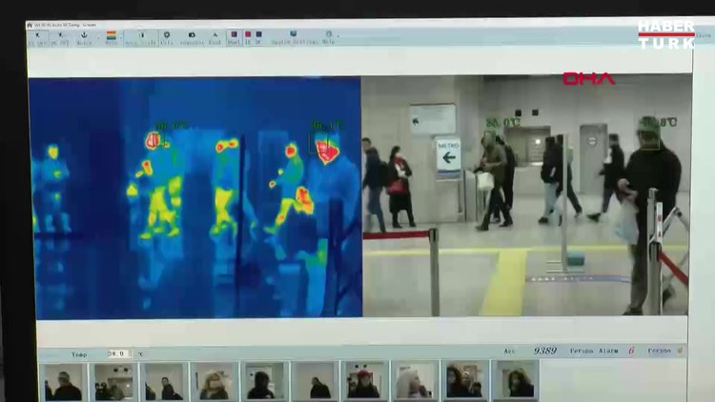This screenshot has height=402, width=715.
Task: Click the Person Alarm counter
Action: (630, 351)
